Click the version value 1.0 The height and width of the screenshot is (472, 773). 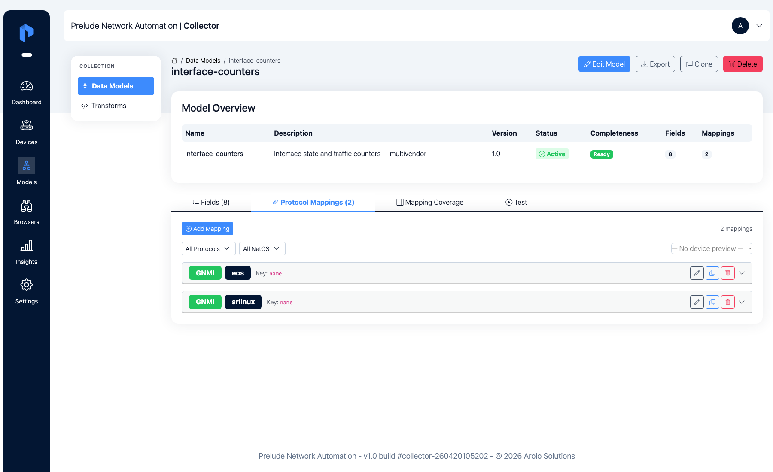point(496,154)
